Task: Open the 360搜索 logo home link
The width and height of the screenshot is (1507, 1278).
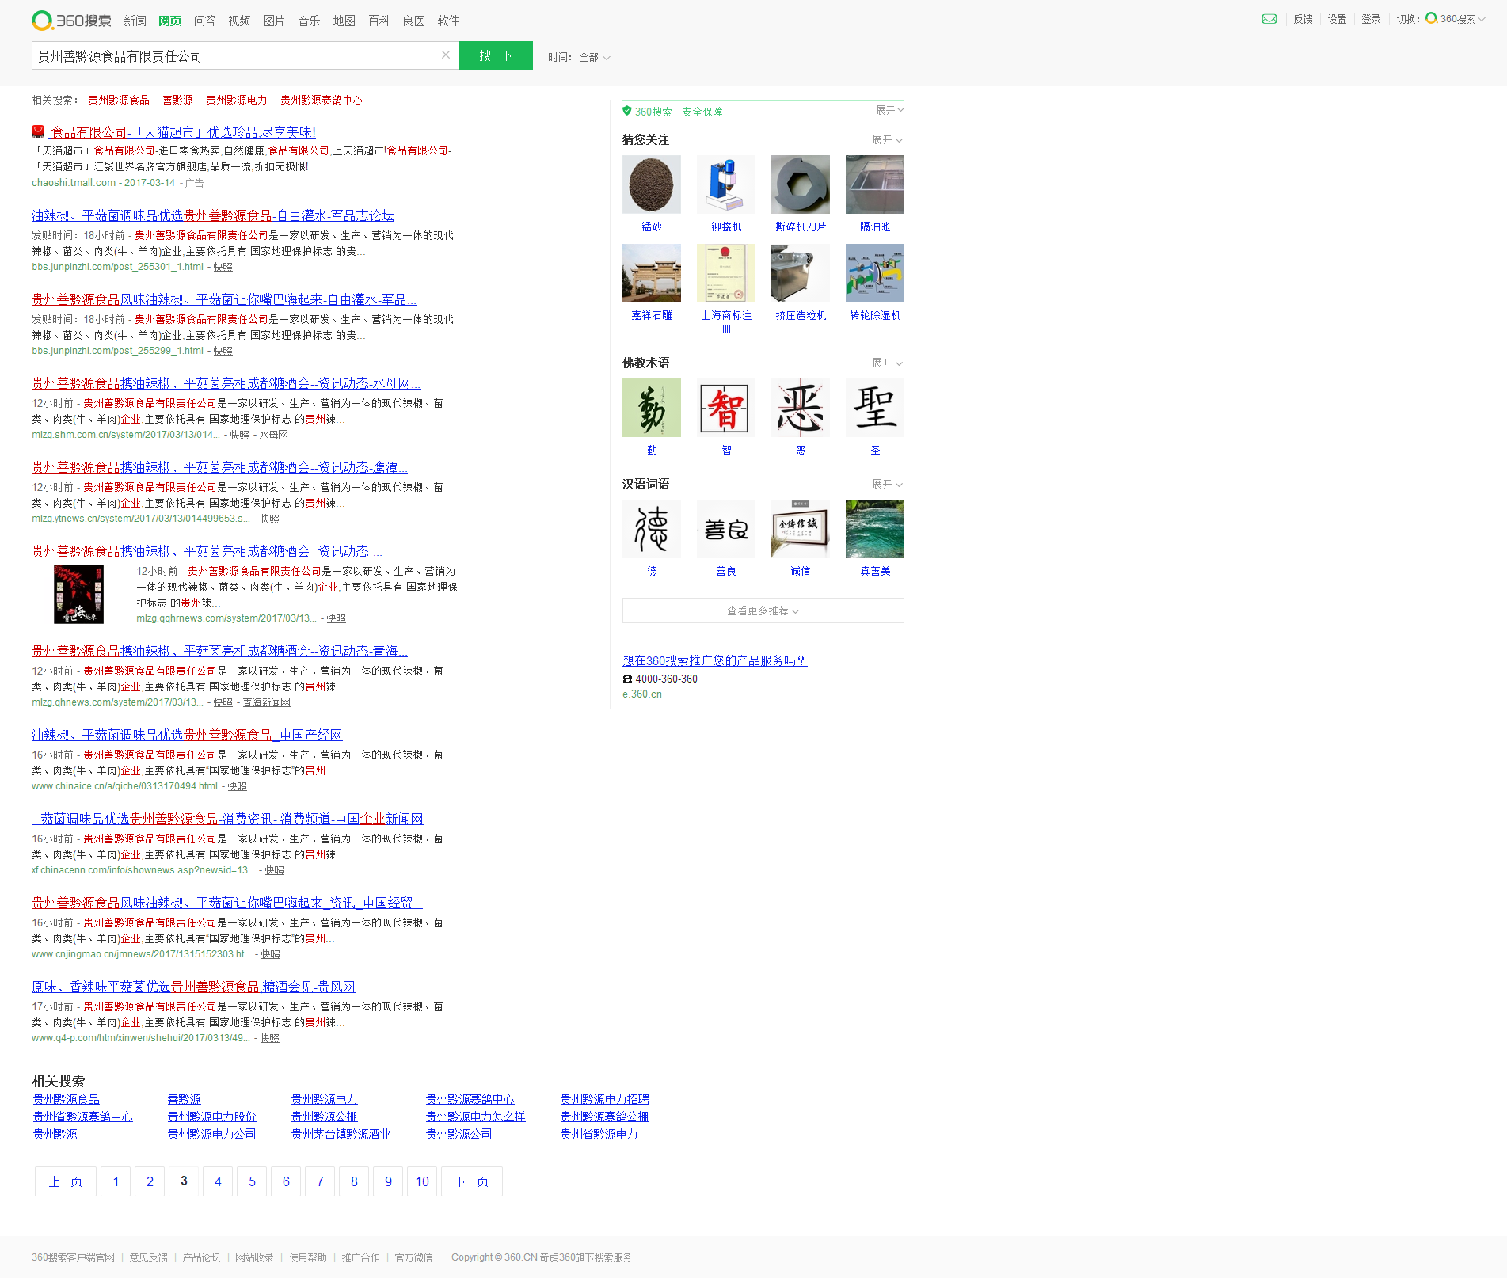Action: (71, 21)
